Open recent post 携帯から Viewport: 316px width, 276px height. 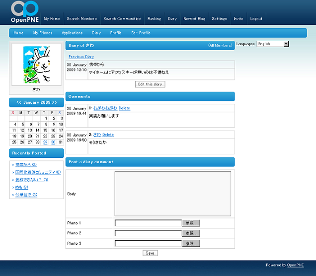point(25,164)
